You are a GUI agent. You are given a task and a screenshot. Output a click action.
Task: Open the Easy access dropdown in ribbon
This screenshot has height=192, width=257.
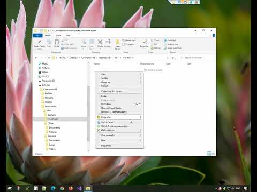click(130, 44)
